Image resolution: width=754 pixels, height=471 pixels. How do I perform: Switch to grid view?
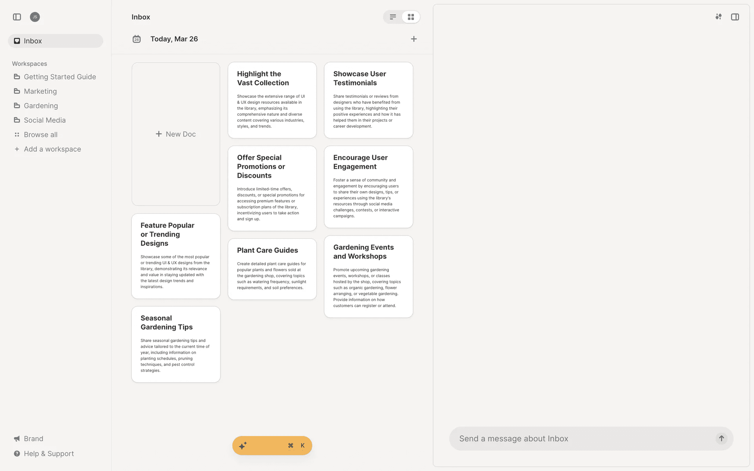[411, 17]
